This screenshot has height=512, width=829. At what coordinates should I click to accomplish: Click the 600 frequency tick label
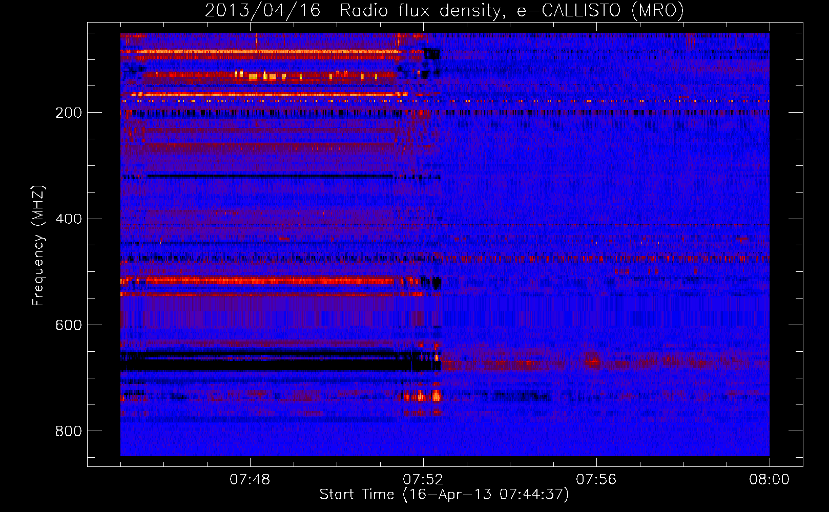pyautogui.click(x=69, y=325)
